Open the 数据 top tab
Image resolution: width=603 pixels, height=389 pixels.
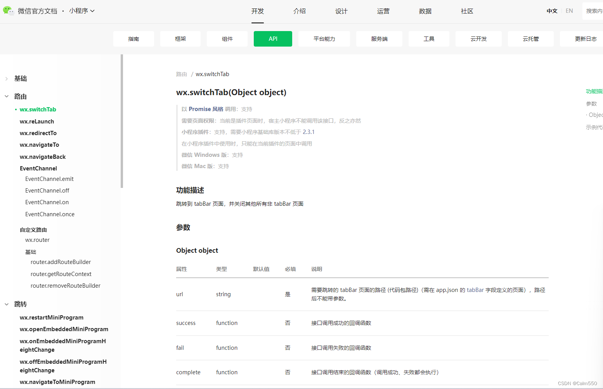425,11
